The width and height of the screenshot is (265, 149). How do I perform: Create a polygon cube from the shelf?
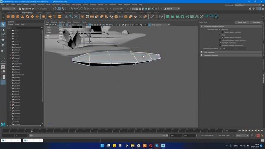point(13,17)
